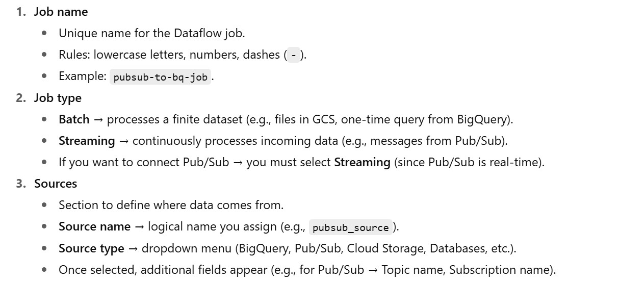Image resolution: width=620 pixels, height=282 pixels.
Task: Click the 'Example:' bullet text
Action: coord(82,76)
